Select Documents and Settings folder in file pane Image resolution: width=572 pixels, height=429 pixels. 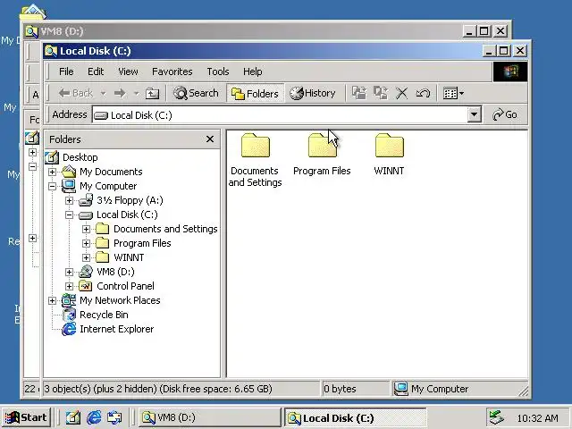pos(255,160)
